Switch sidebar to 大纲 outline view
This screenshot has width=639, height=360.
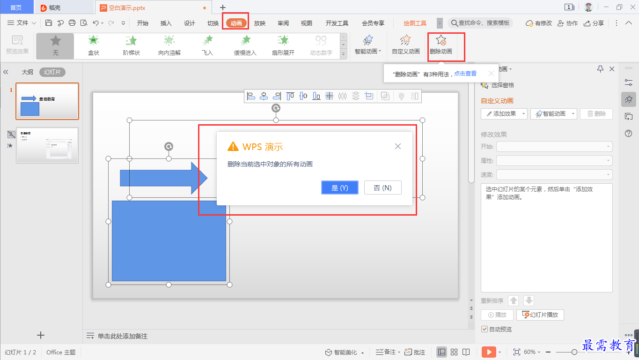click(x=27, y=72)
